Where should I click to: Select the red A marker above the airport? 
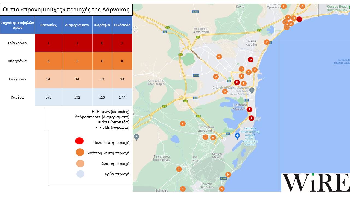pos(251,118)
